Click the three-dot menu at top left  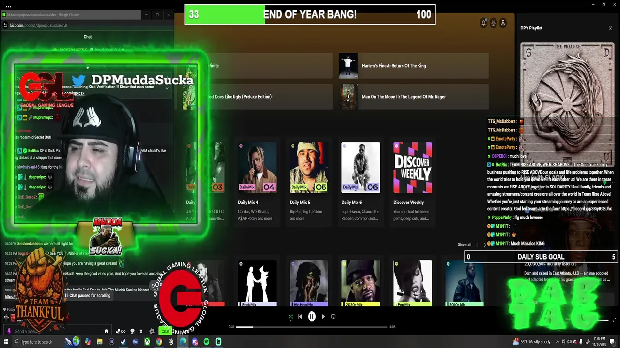pos(9,6)
